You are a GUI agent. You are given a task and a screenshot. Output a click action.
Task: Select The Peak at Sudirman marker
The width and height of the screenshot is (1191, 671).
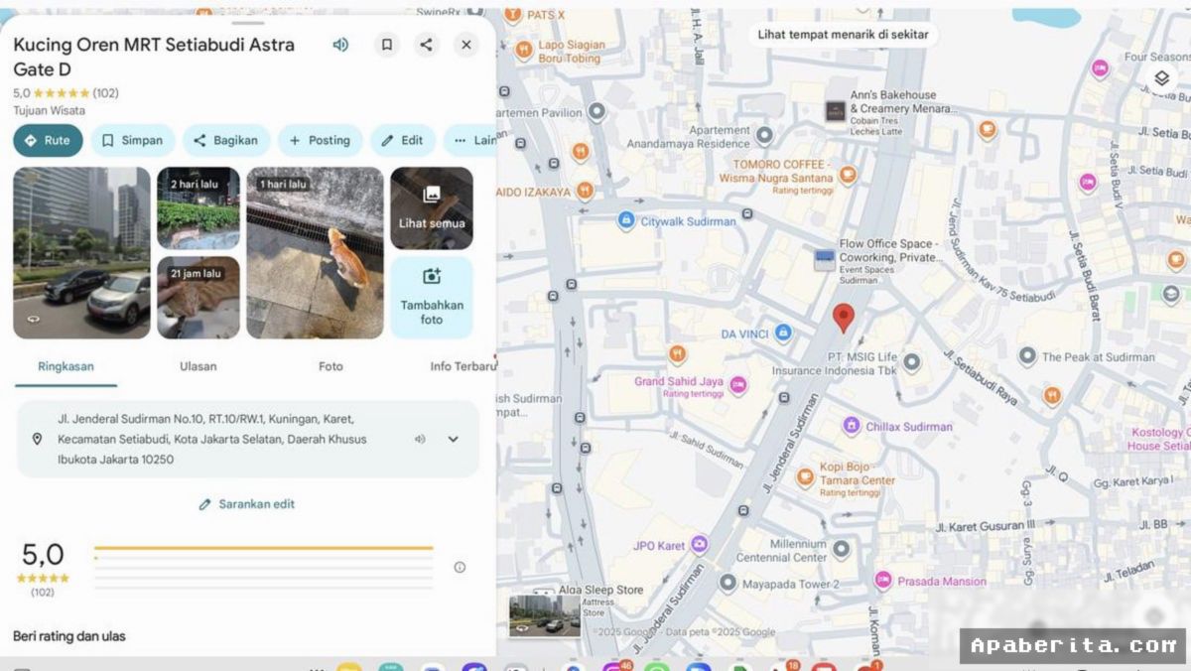[1027, 355]
